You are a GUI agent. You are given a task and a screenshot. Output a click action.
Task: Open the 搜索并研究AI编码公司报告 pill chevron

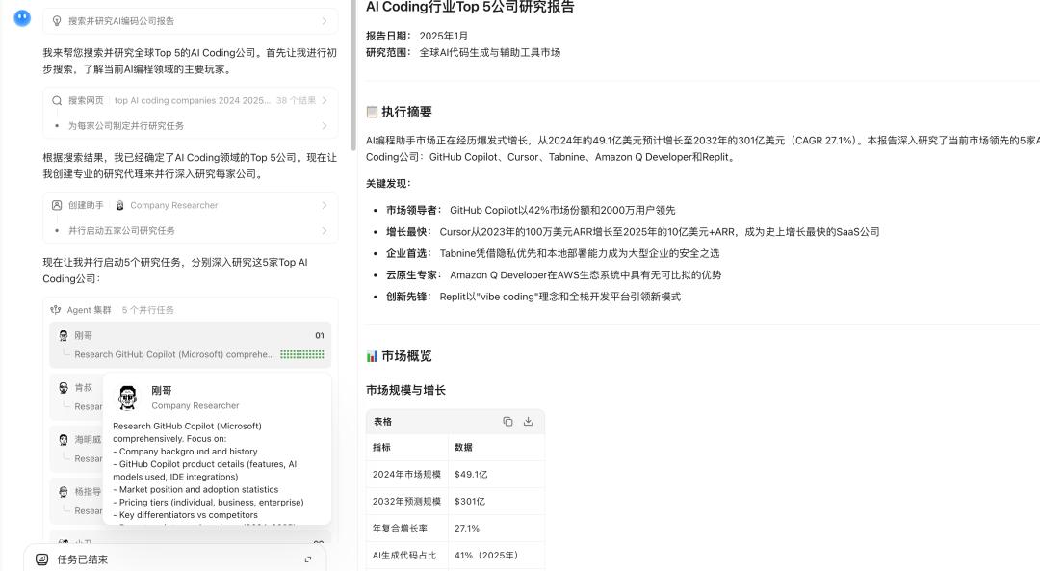(x=325, y=20)
